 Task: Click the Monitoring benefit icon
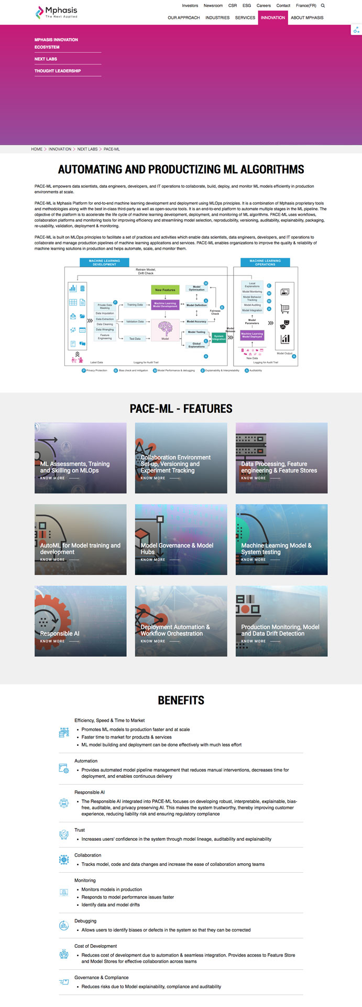64,892
